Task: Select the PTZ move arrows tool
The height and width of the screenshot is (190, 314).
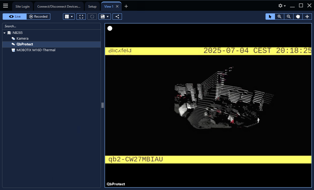Action: pyautogui.click(x=307, y=17)
